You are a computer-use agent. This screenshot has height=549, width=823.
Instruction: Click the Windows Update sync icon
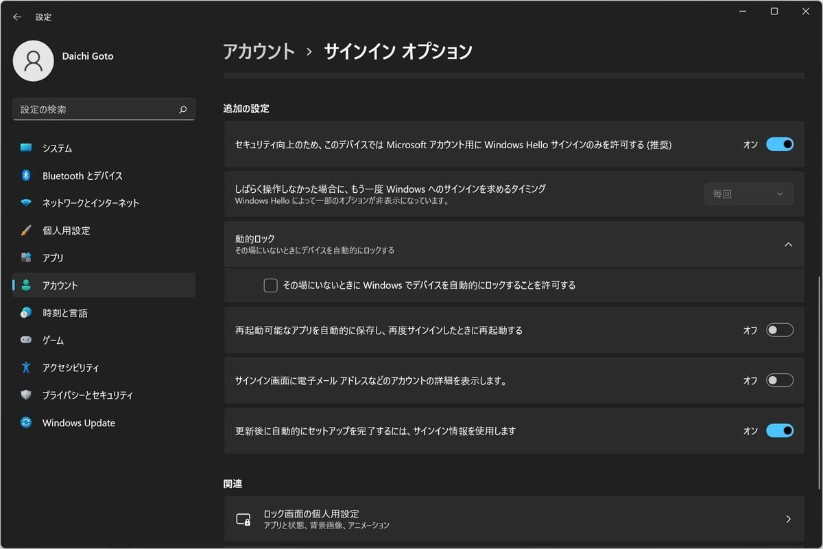pyautogui.click(x=26, y=423)
